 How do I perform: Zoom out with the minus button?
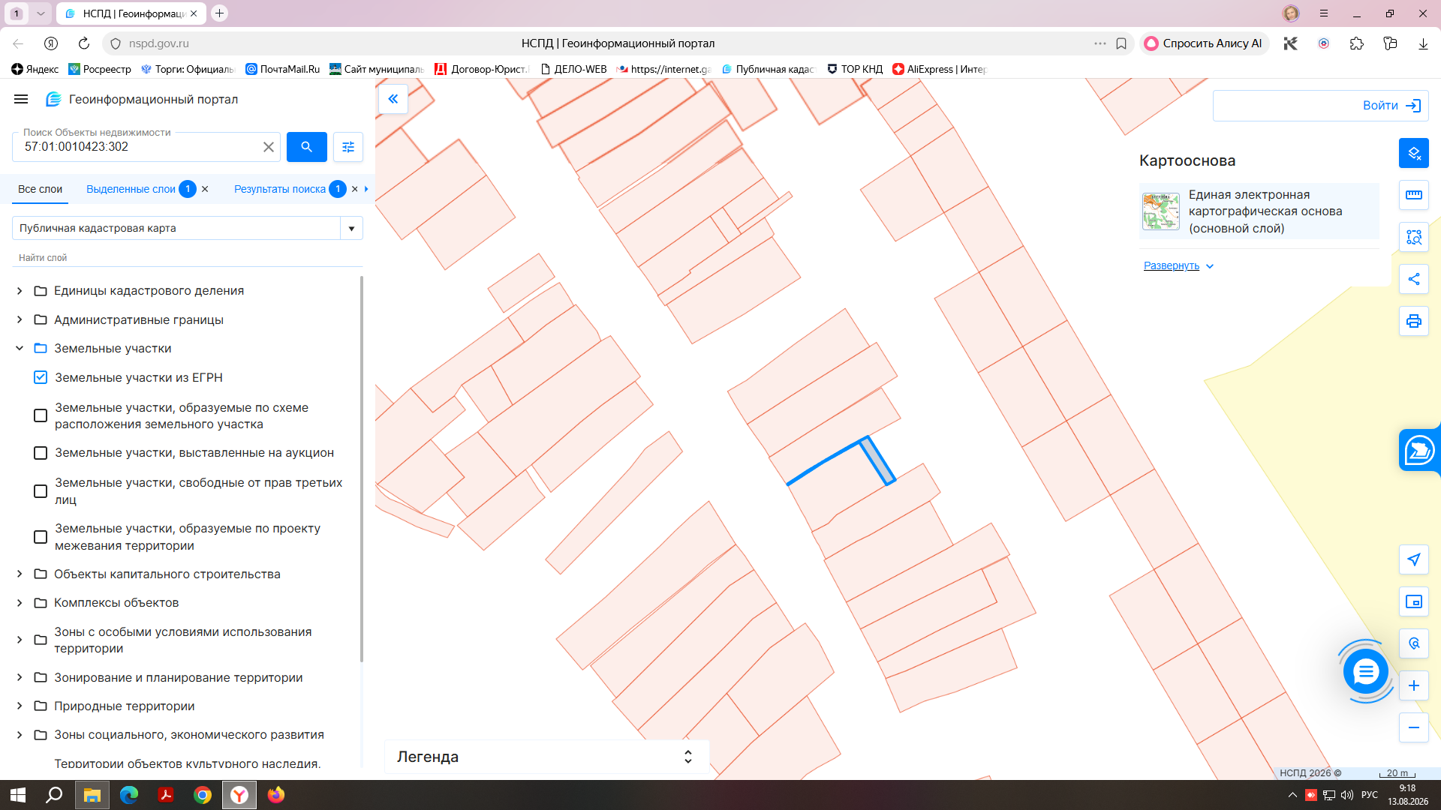pyautogui.click(x=1414, y=727)
